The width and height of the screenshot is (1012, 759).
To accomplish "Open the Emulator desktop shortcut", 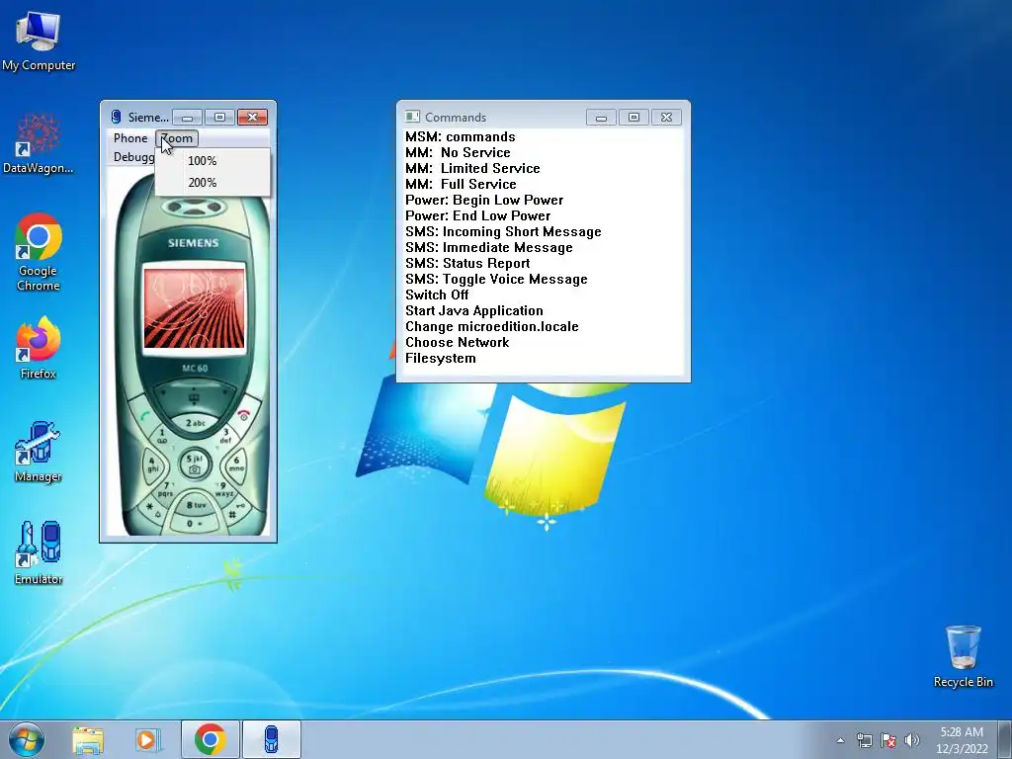I will (39, 553).
